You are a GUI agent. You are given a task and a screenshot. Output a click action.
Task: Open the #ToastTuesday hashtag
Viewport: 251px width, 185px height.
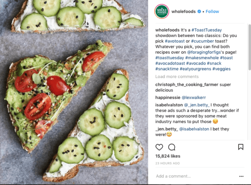click(x=207, y=30)
